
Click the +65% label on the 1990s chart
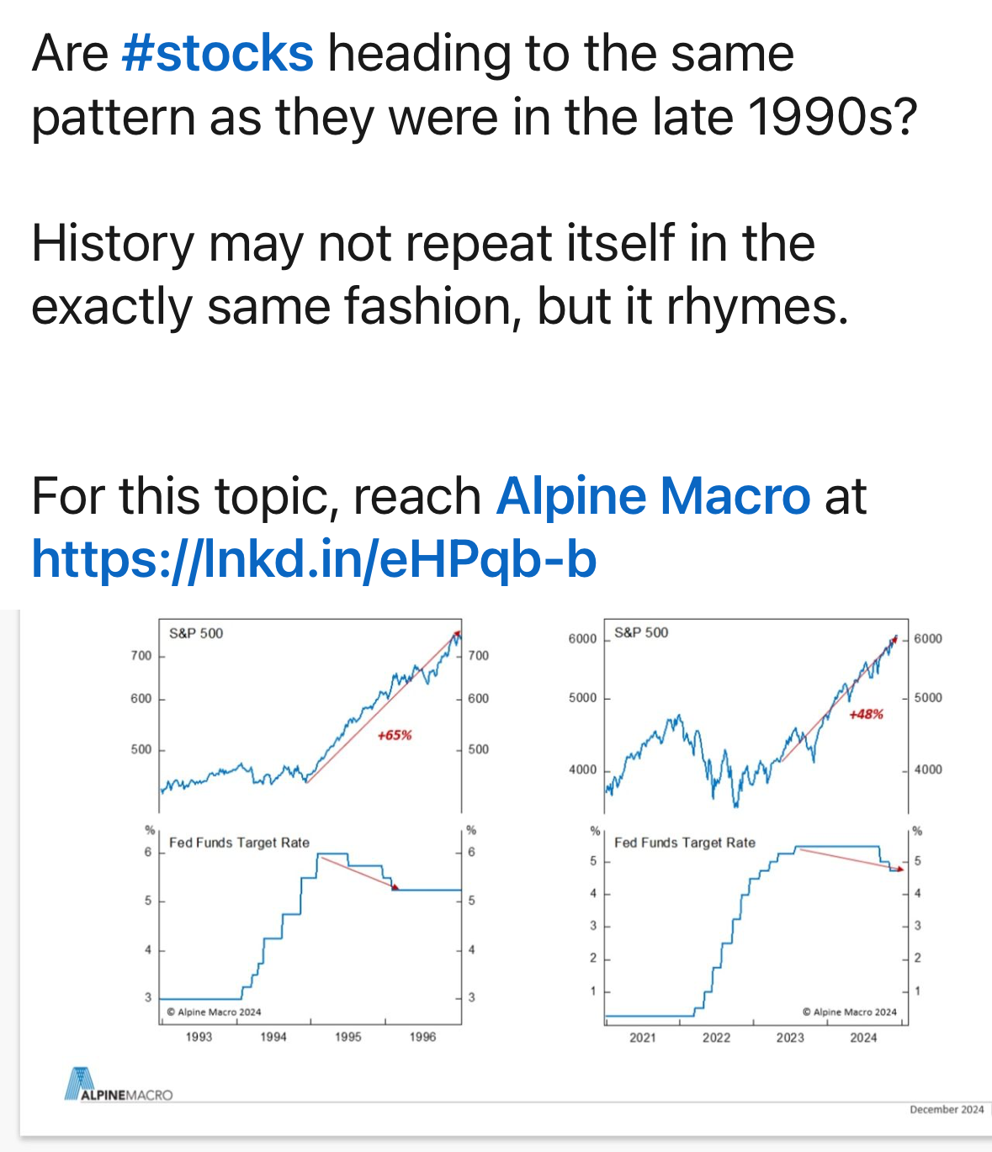395,735
